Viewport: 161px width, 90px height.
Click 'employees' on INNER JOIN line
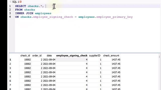click(43, 13)
